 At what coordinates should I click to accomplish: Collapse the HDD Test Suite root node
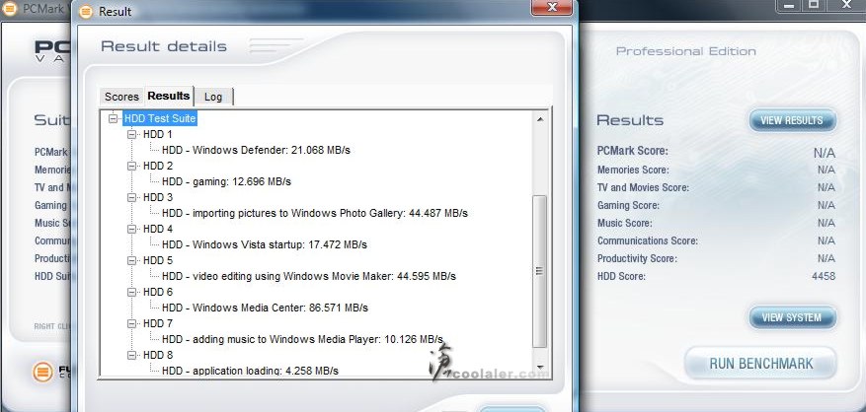click(114, 118)
